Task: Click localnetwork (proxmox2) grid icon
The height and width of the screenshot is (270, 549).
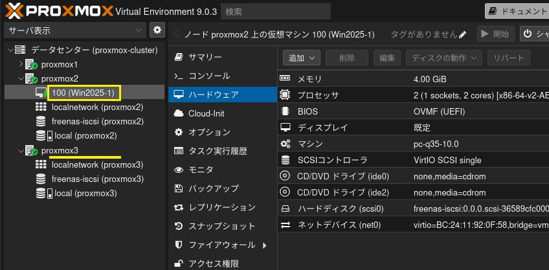Action: [x=41, y=107]
